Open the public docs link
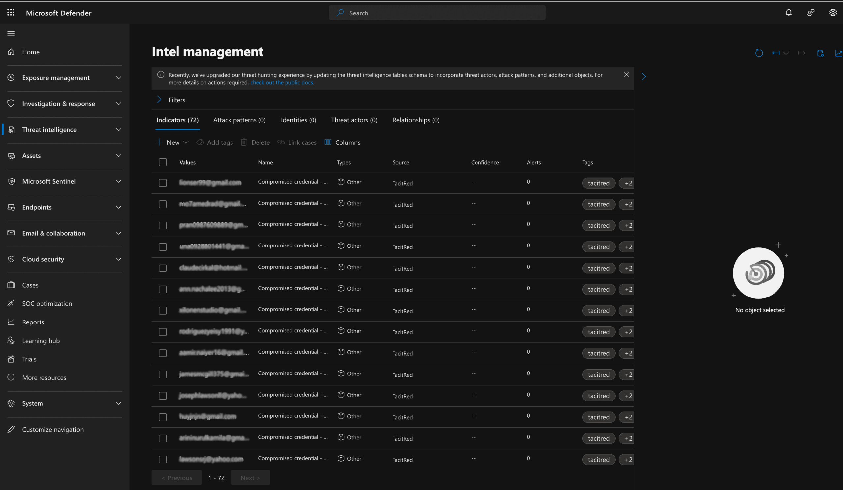 [x=282, y=83]
